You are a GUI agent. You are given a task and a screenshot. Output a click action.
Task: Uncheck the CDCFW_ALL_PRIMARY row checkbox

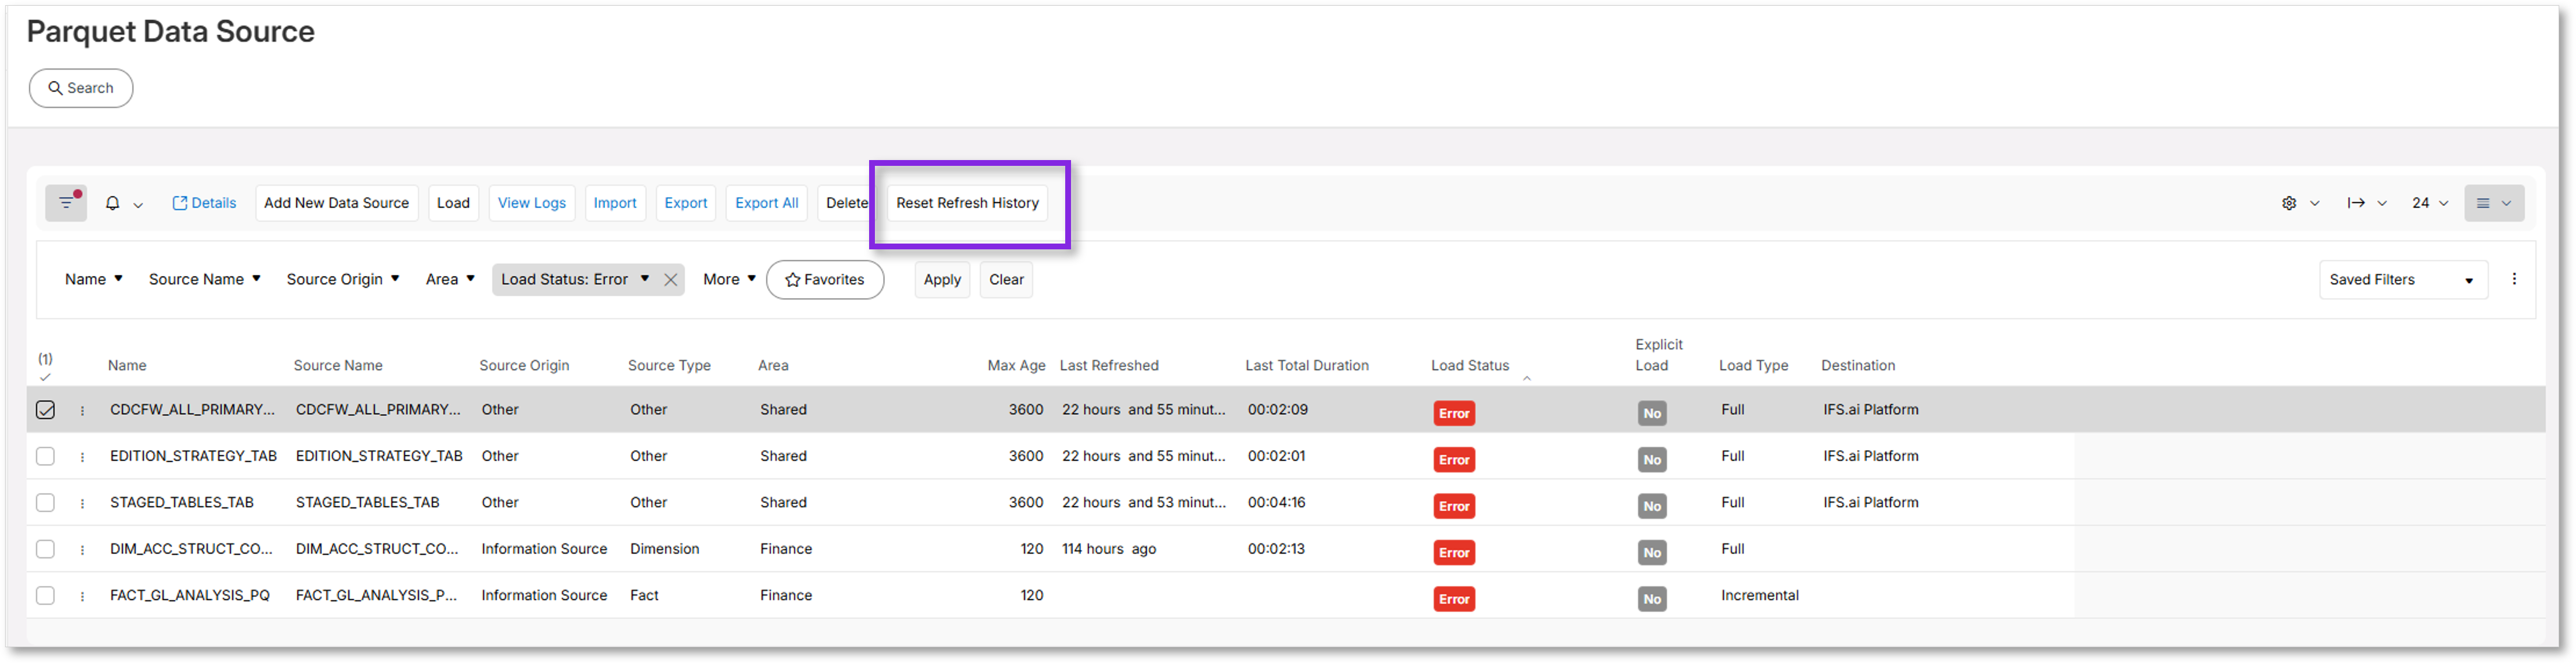45,410
